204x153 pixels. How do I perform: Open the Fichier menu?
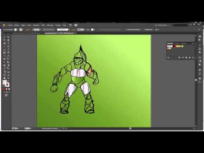[x=10, y=25]
